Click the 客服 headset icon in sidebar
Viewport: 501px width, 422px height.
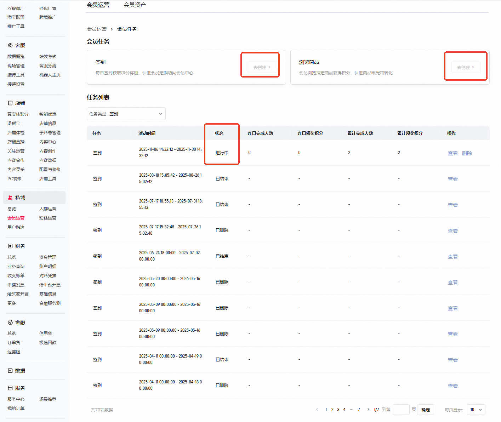coord(10,45)
